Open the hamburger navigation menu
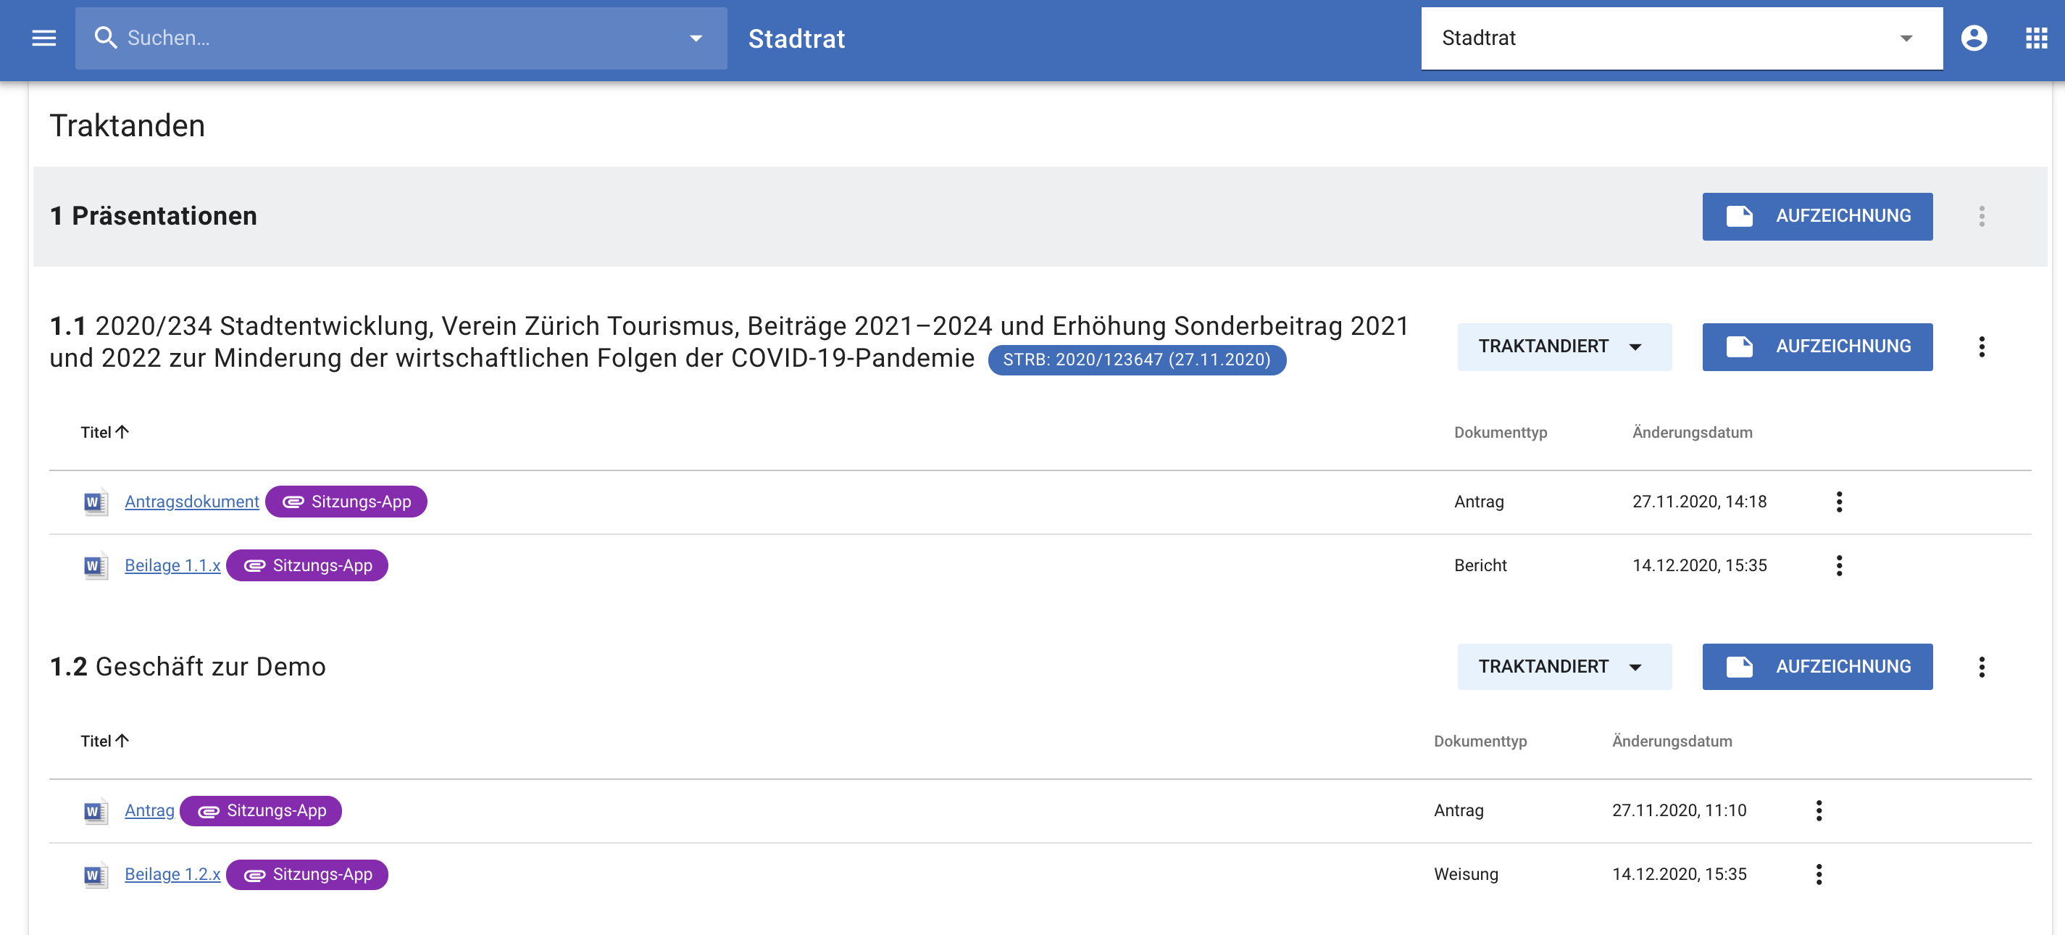 click(x=43, y=38)
